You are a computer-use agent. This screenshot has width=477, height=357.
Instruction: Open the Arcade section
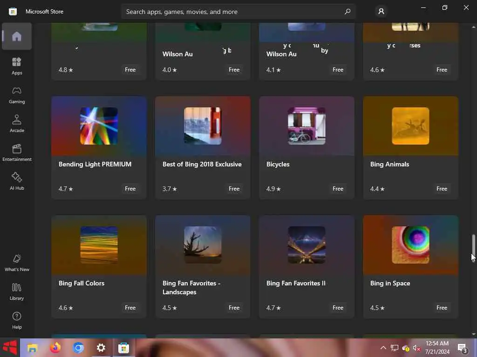(17, 124)
